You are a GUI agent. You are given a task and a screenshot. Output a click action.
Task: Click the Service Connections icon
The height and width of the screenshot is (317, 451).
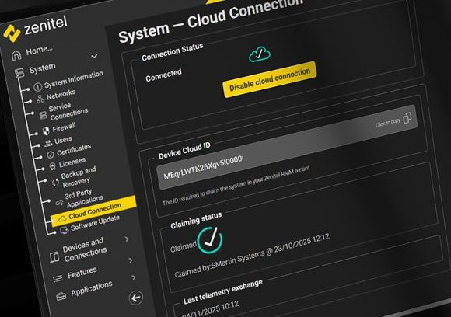[x=43, y=115]
